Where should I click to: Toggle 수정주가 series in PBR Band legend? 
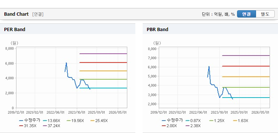[x=172, y=121]
